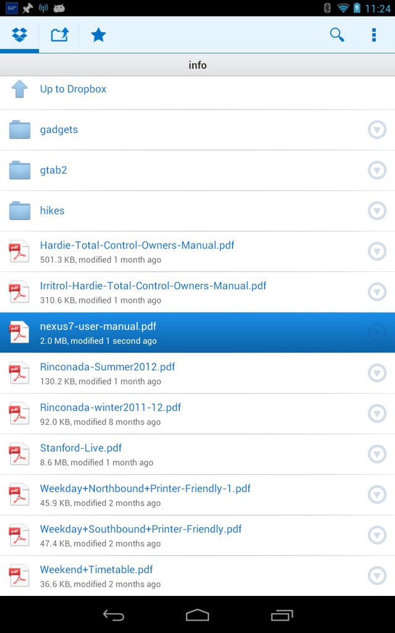395x633 pixels.
Task: Tap the Wi-Fi status icon
Action: 343,8
